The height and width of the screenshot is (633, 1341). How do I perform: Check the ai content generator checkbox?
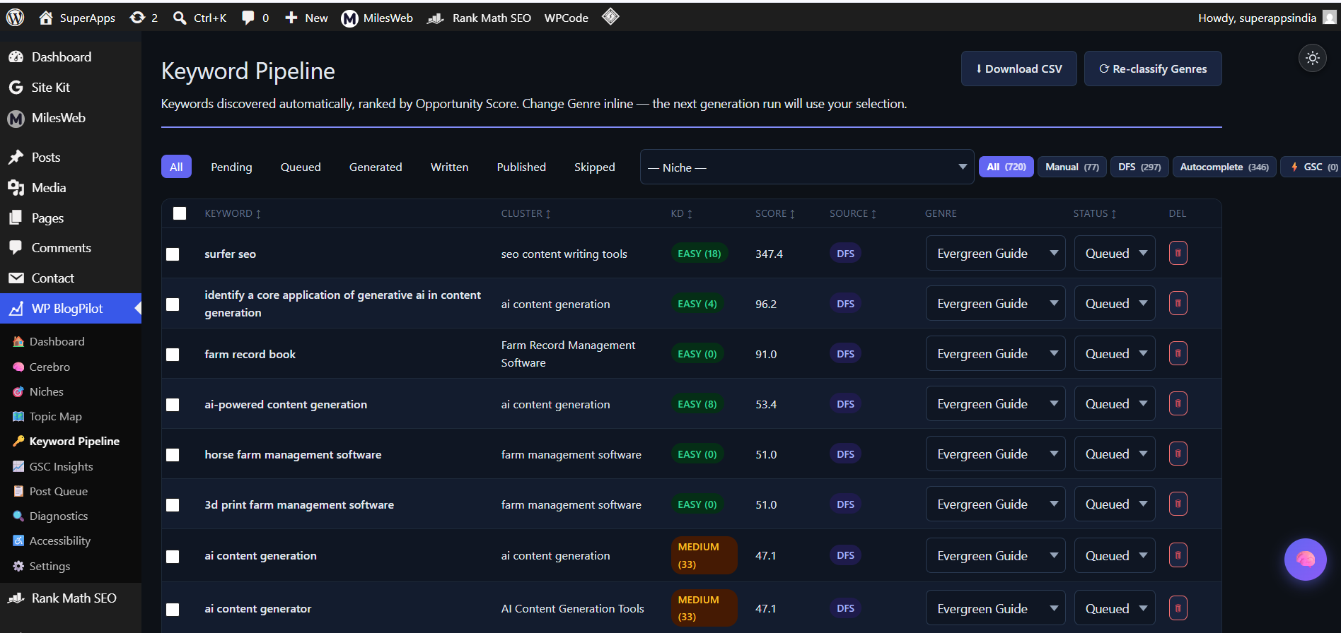[x=173, y=610]
